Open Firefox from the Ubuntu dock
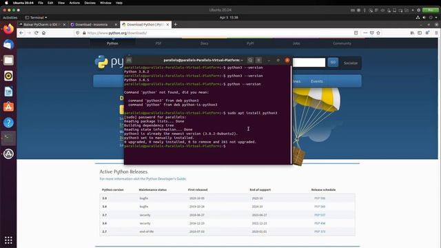The height and width of the screenshot is (248, 441). pyautogui.click(x=8, y=29)
